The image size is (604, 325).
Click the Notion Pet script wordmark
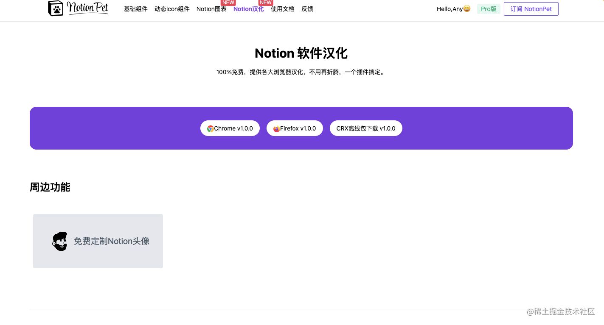(88, 8)
